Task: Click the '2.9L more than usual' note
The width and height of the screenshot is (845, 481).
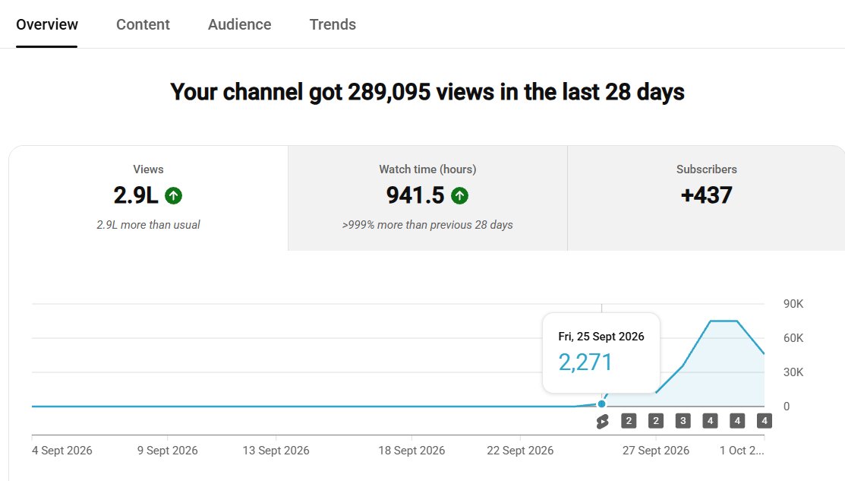Action: 148,225
